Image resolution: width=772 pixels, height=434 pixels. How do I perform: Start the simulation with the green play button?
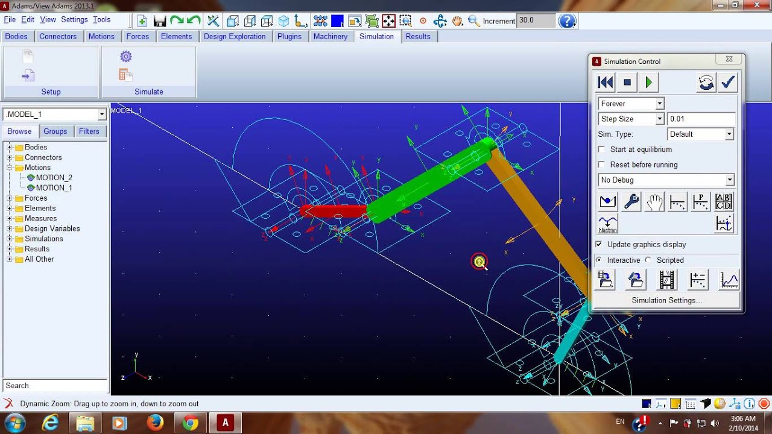click(x=648, y=83)
